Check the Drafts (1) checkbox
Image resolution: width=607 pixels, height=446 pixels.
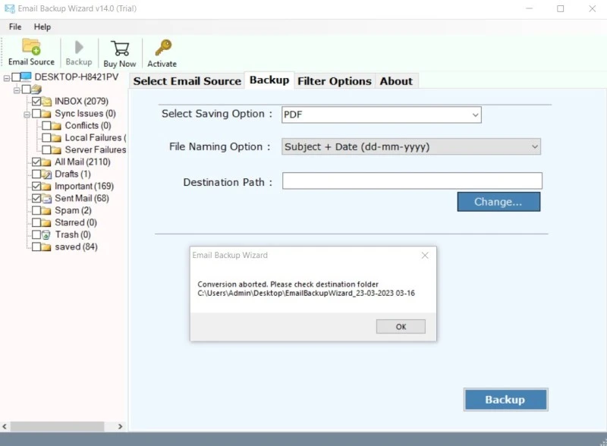36,174
